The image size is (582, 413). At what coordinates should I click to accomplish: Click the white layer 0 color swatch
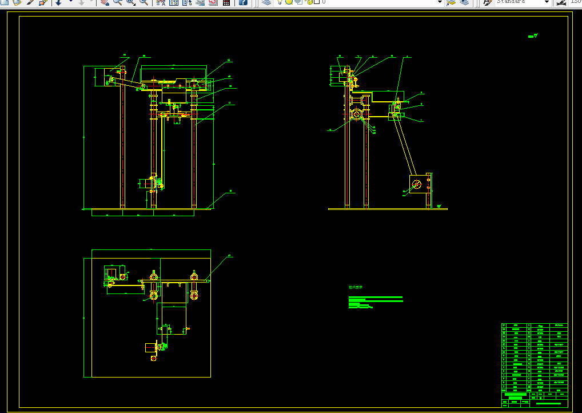(x=317, y=2)
